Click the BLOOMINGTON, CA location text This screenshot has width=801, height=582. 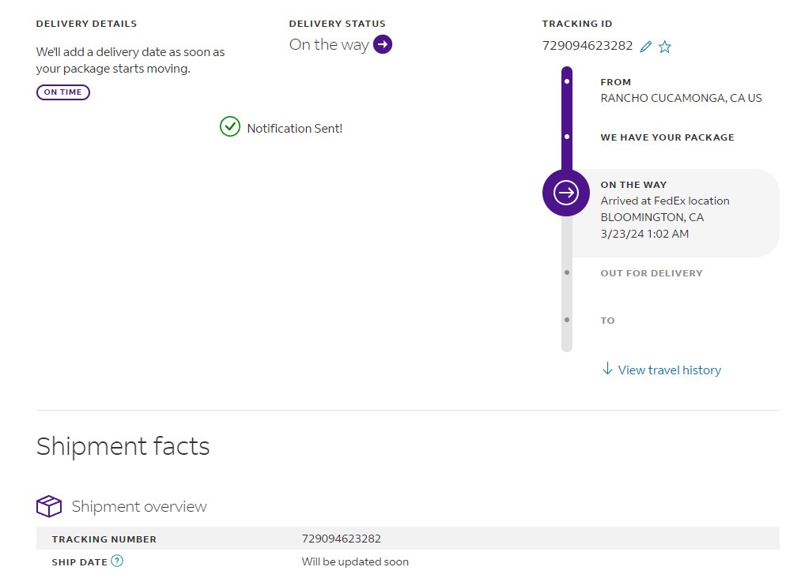point(652,217)
